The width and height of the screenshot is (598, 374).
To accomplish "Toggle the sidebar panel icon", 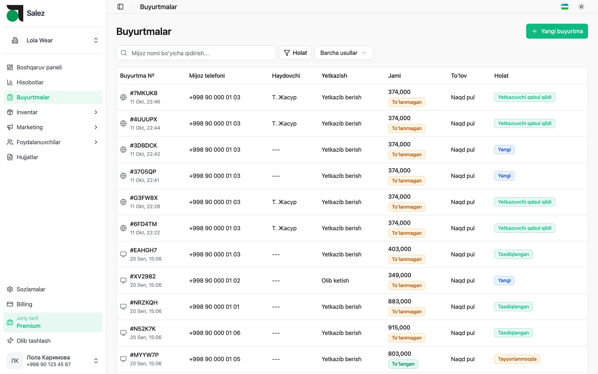I will (x=121, y=7).
